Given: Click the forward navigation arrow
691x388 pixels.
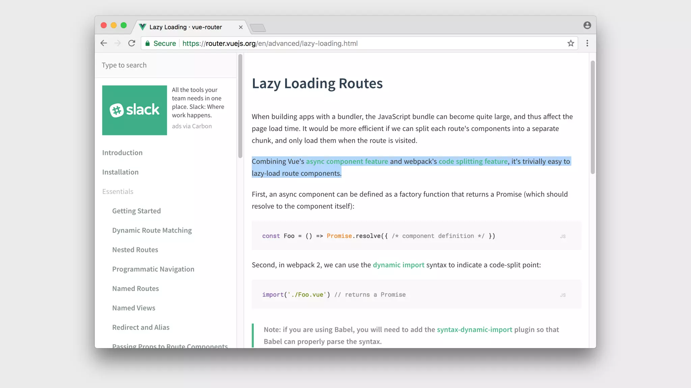Looking at the screenshot, I should click(x=117, y=43).
